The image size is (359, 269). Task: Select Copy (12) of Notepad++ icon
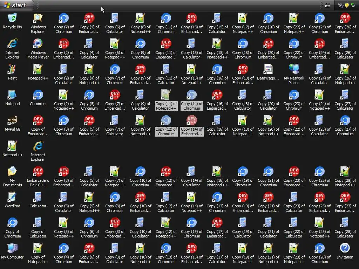166,228
